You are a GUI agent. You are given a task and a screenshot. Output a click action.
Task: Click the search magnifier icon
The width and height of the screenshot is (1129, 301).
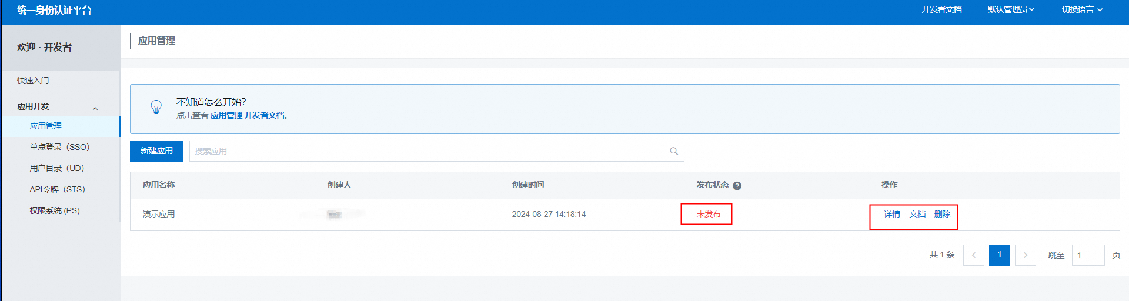point(674,151)
